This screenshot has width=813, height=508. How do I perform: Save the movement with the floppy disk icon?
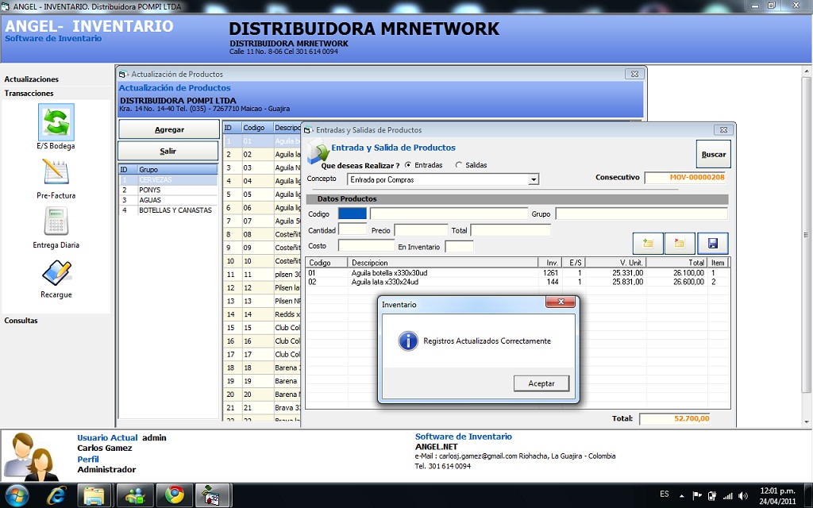click(x=712, y=244)
